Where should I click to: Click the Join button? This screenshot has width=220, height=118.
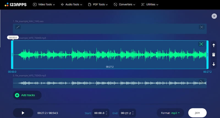tap(197, 113)
